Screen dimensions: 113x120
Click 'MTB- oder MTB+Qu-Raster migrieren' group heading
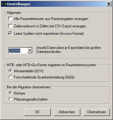52,65
